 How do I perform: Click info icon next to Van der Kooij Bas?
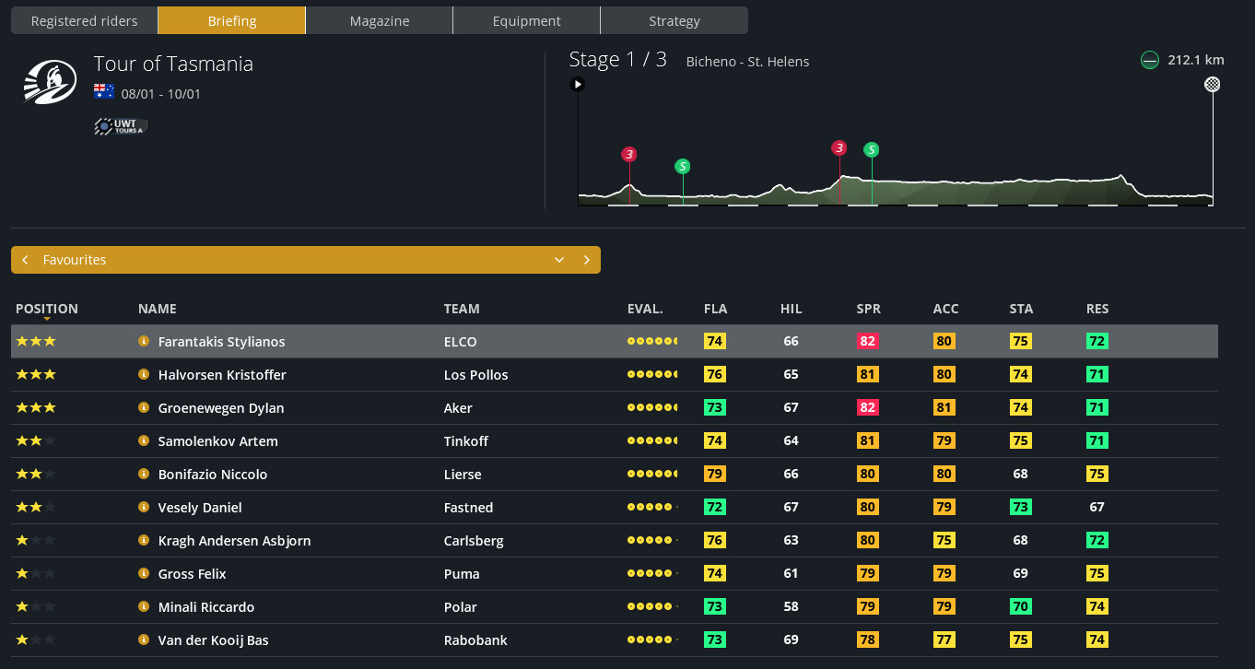144,640
